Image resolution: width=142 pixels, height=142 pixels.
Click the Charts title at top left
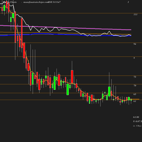(x=10, y=2)
